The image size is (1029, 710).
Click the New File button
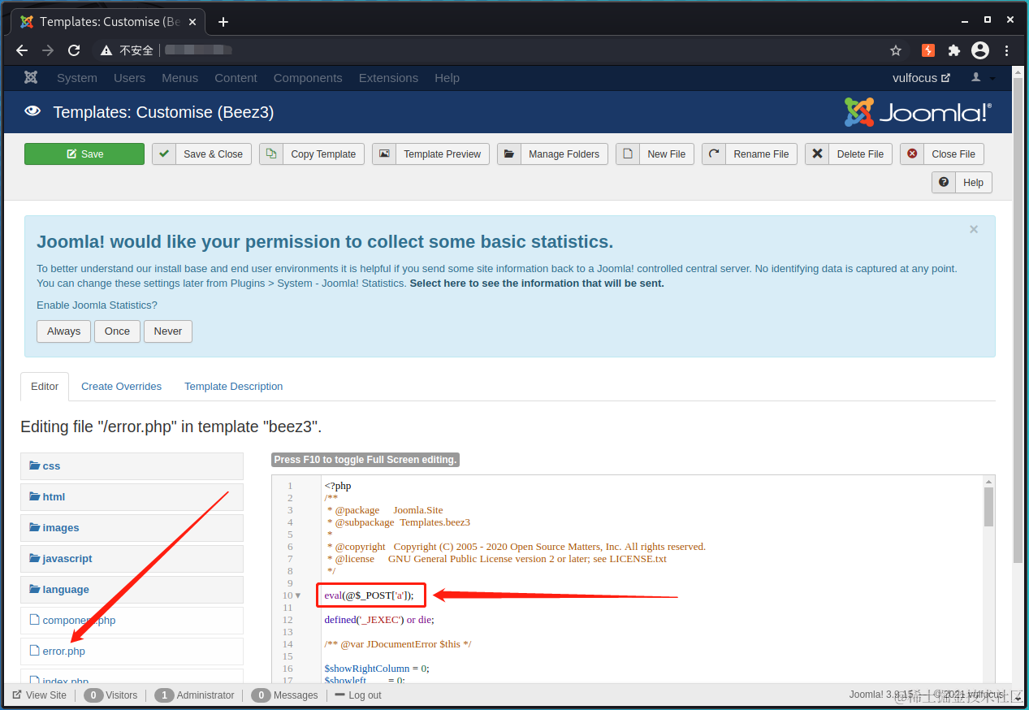tap(655, 154)
